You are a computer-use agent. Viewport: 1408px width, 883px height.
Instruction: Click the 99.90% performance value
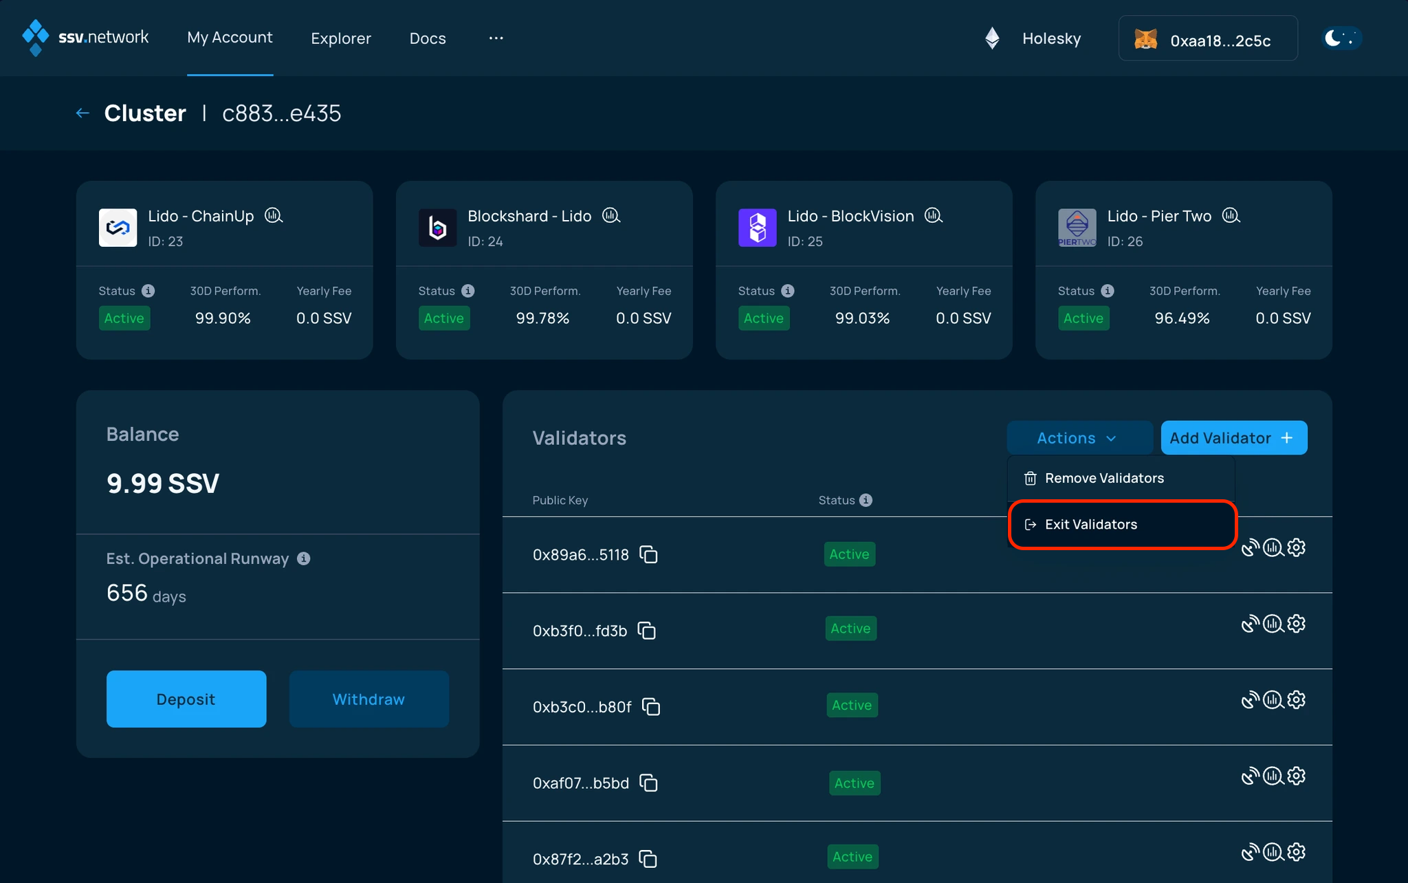coord(223,318)
